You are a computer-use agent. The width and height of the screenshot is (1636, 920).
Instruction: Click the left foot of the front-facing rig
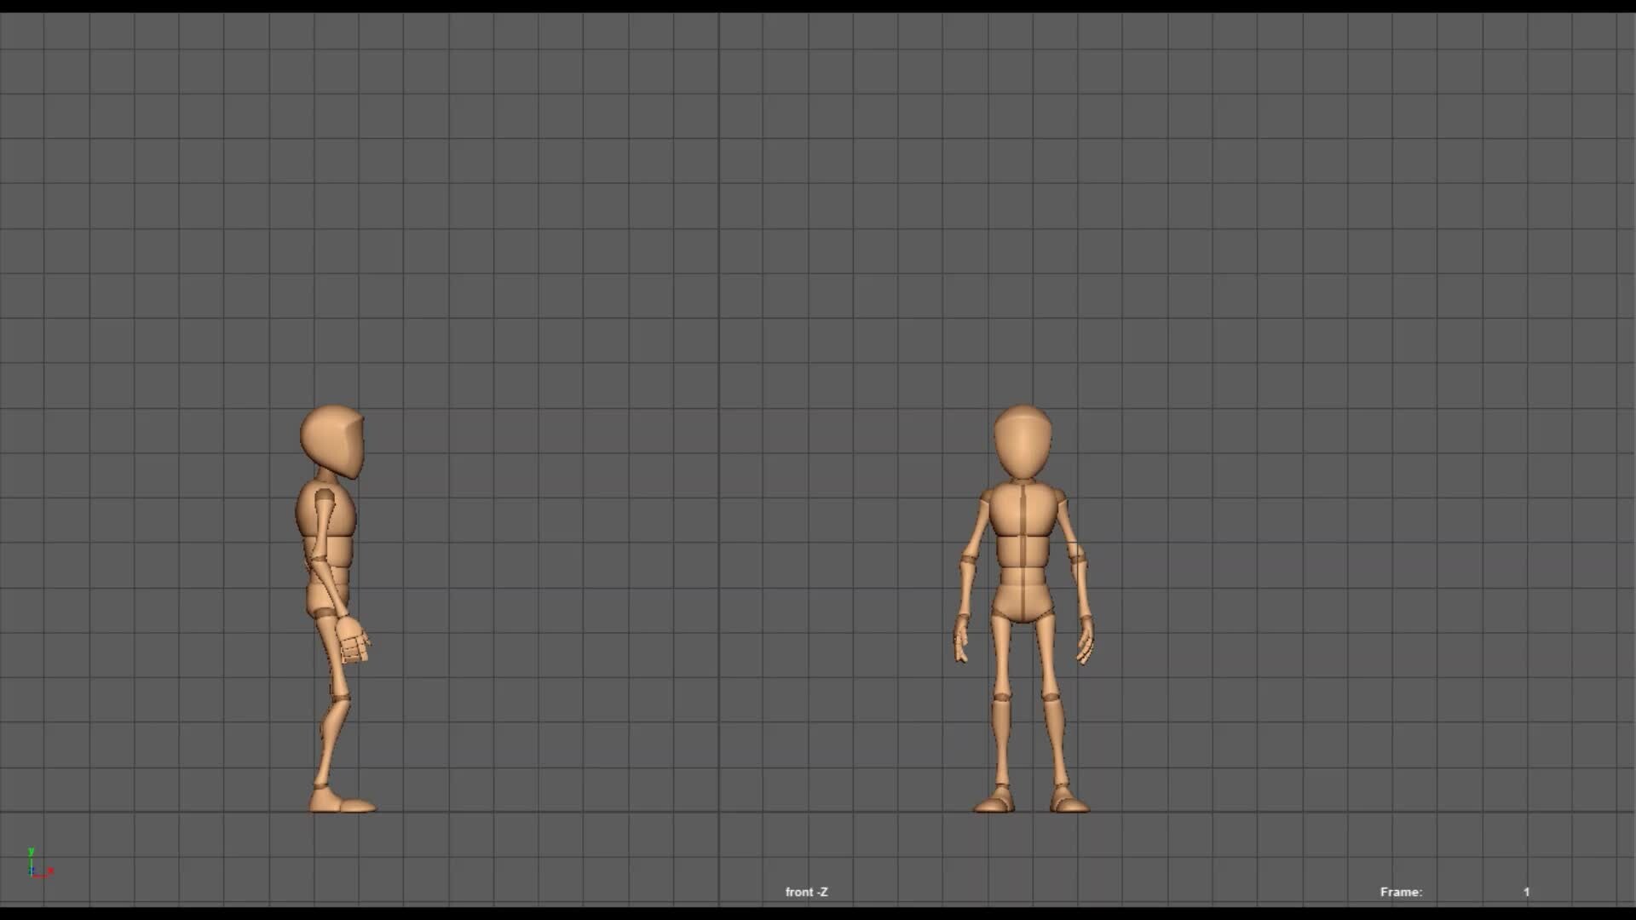[992, 805]
